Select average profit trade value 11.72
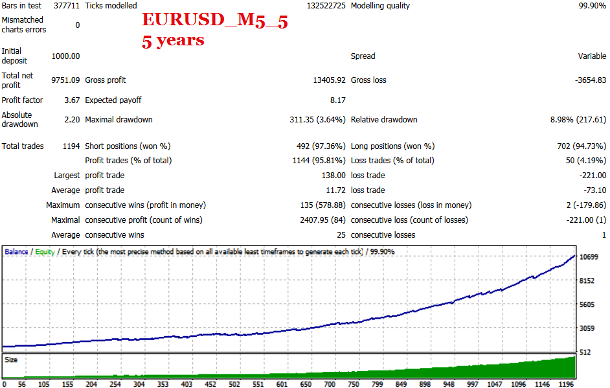Viewport: 610px width, 388px height. click(335, 190)
